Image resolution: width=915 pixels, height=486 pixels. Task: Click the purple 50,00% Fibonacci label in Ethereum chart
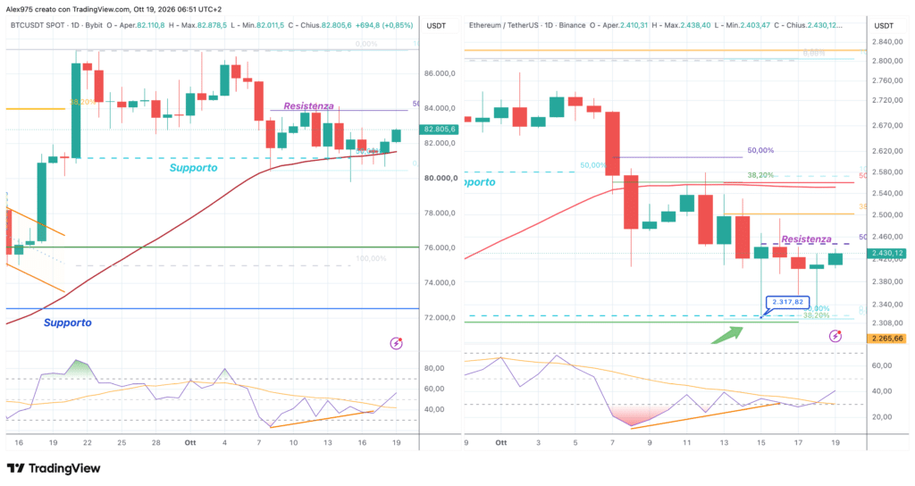coord(760,150)
